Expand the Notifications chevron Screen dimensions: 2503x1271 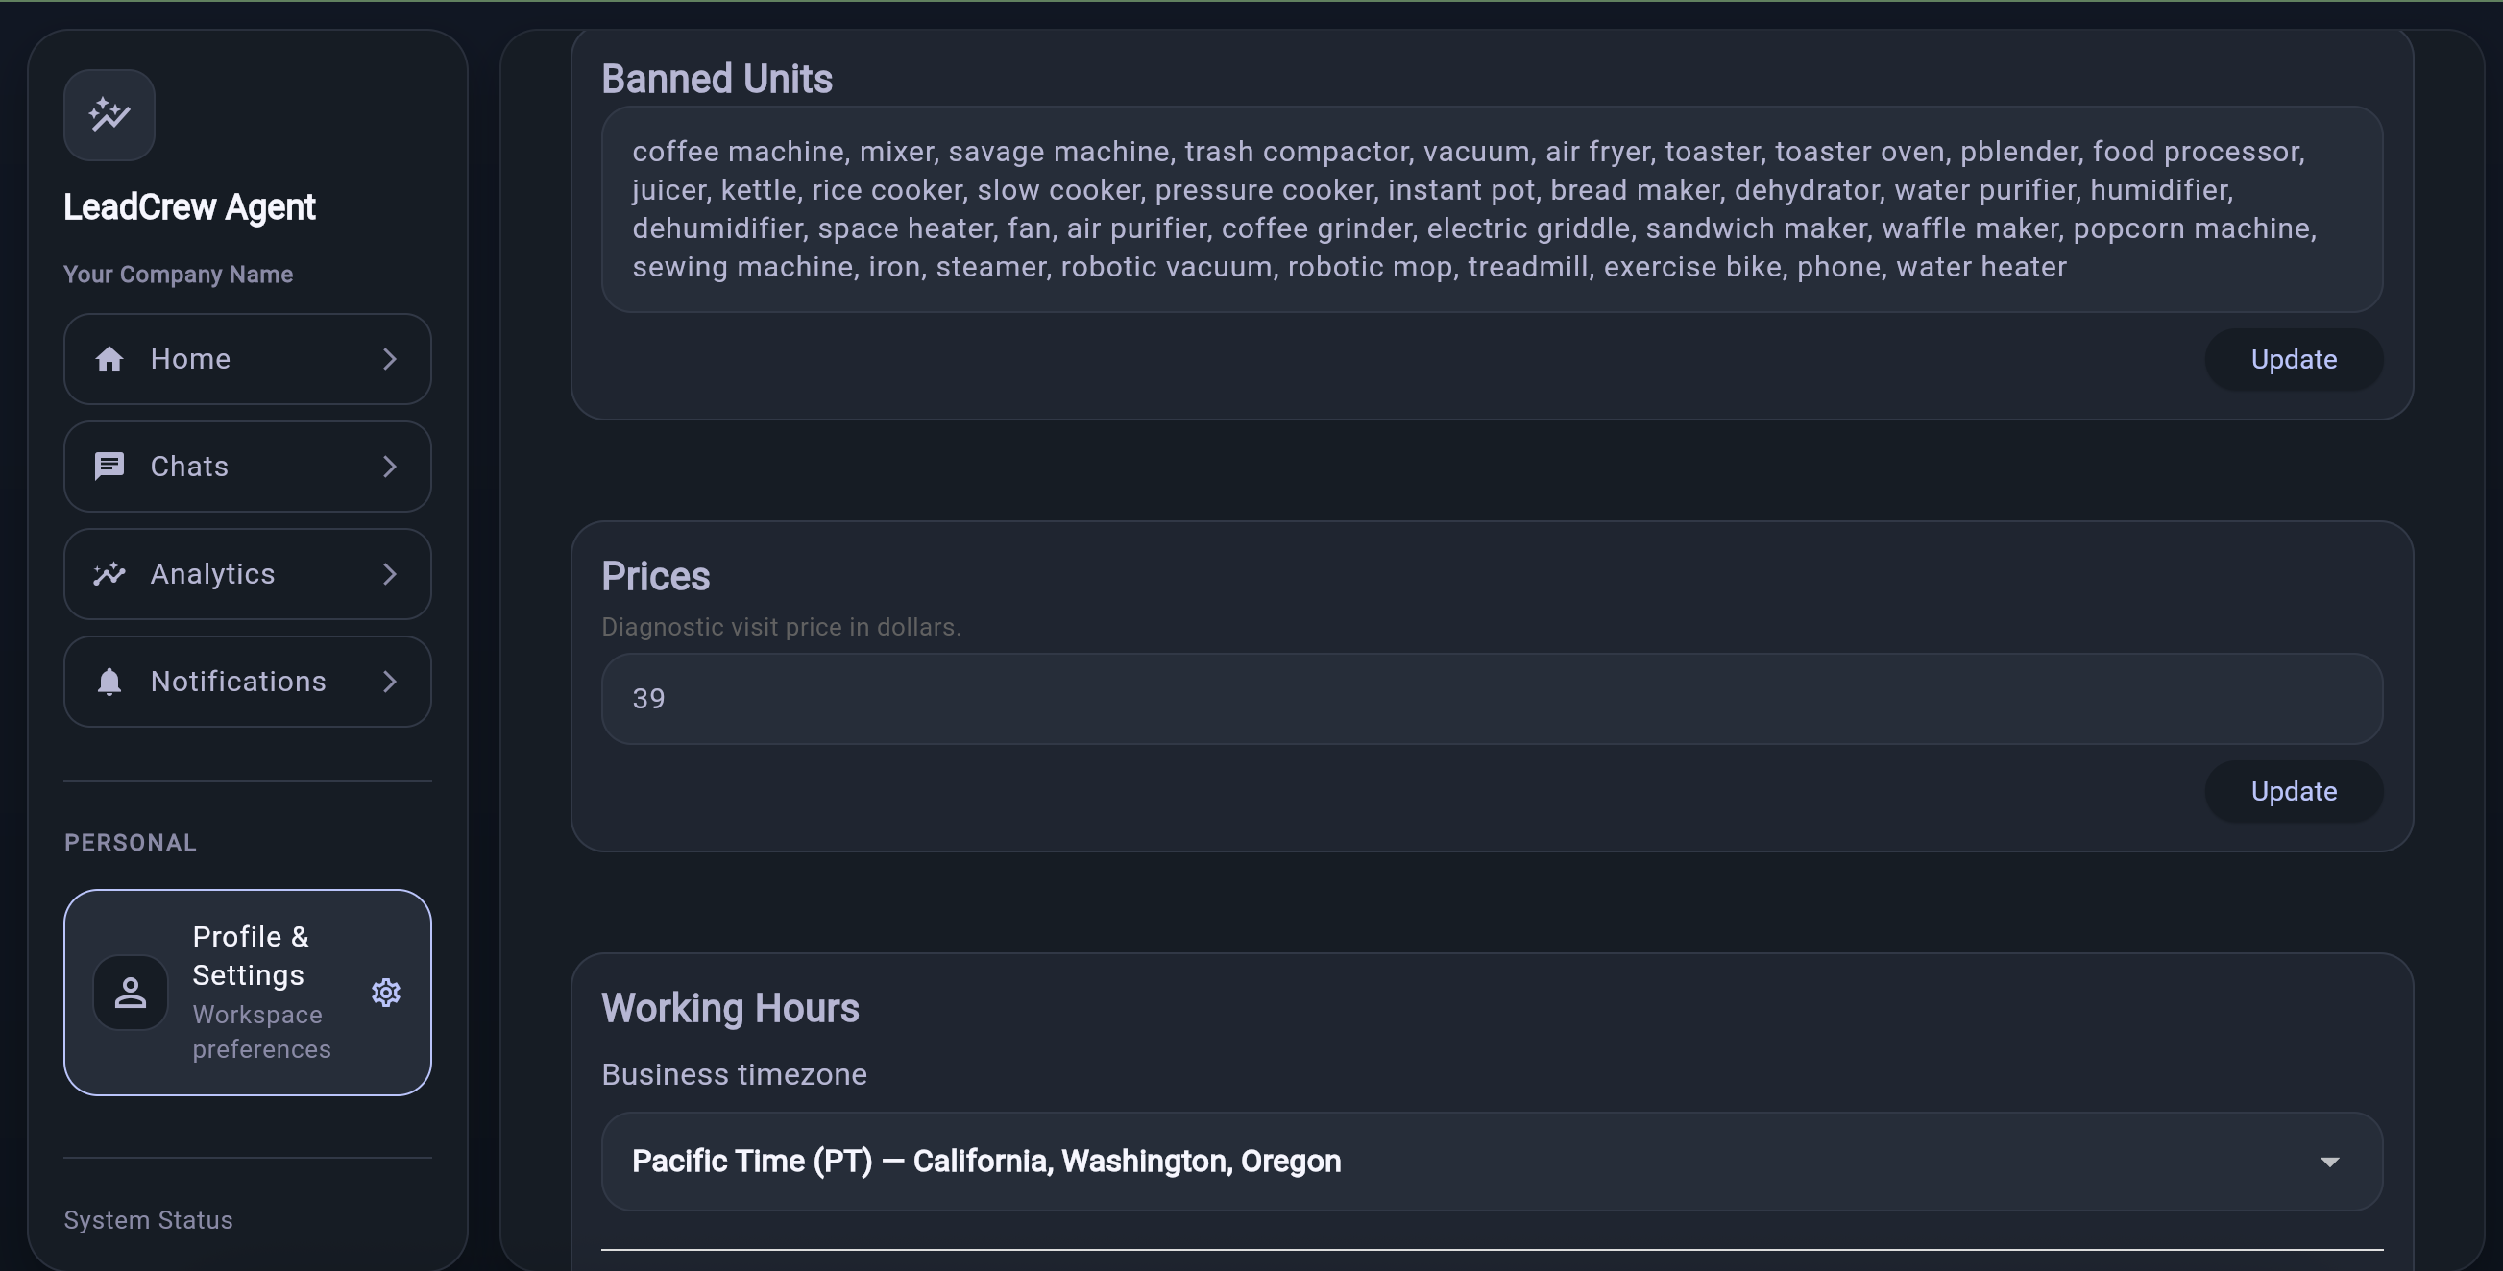coord(391,682)
